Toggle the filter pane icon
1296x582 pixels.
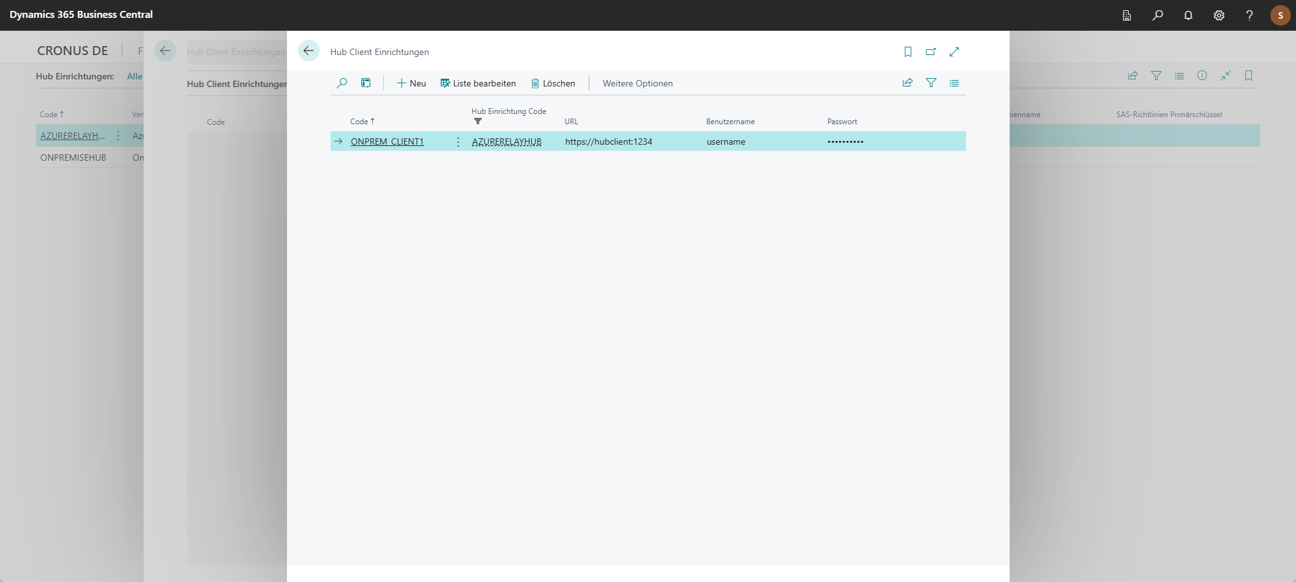coord(931,83)
